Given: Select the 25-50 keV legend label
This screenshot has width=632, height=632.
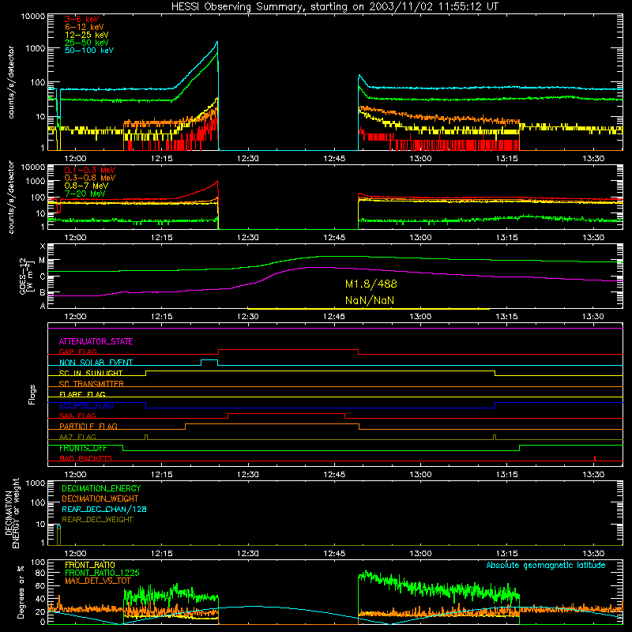Looking at the screenshot, I should coord(87,43).
